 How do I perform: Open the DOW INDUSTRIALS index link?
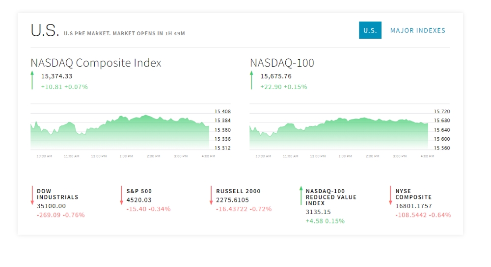(x=57, y=194)
